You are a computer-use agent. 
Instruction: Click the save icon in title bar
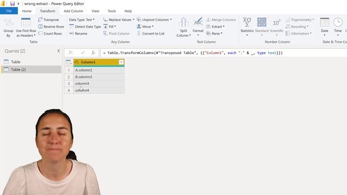pos(12,4)
